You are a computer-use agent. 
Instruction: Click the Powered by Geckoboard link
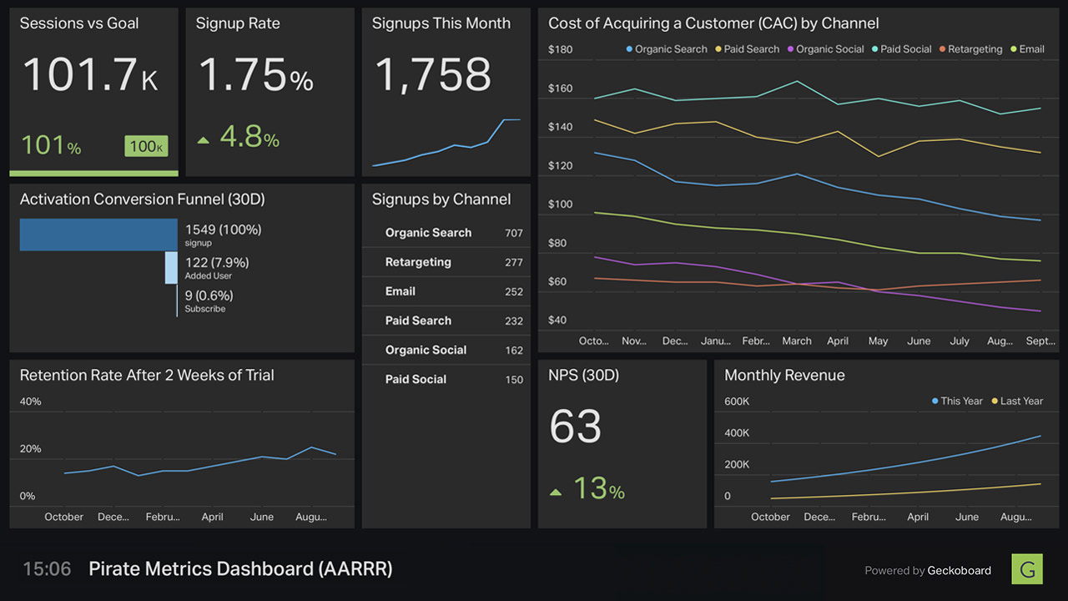coord(928,571)
